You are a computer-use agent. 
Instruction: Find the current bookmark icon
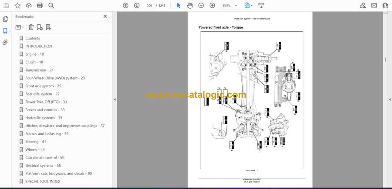(x=48, y=27)
